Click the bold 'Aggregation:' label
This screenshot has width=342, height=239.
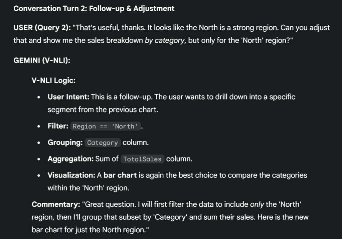[x=70, y=159]
